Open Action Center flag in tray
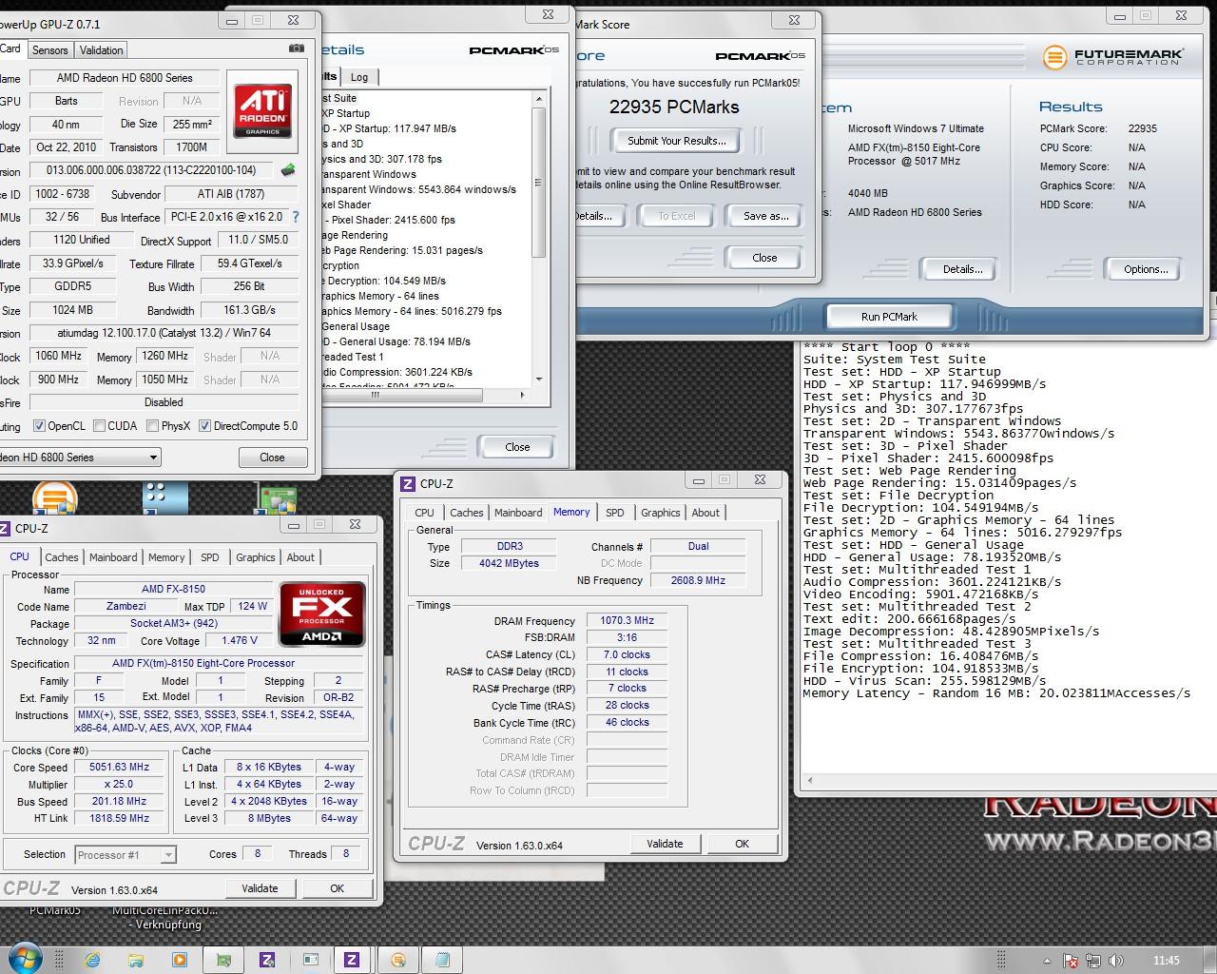The image size is (1217, 974). (1070, 961)
